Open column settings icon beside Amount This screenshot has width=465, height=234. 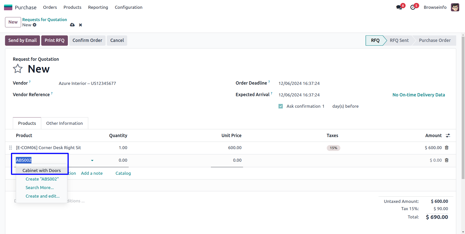point(448,136)
